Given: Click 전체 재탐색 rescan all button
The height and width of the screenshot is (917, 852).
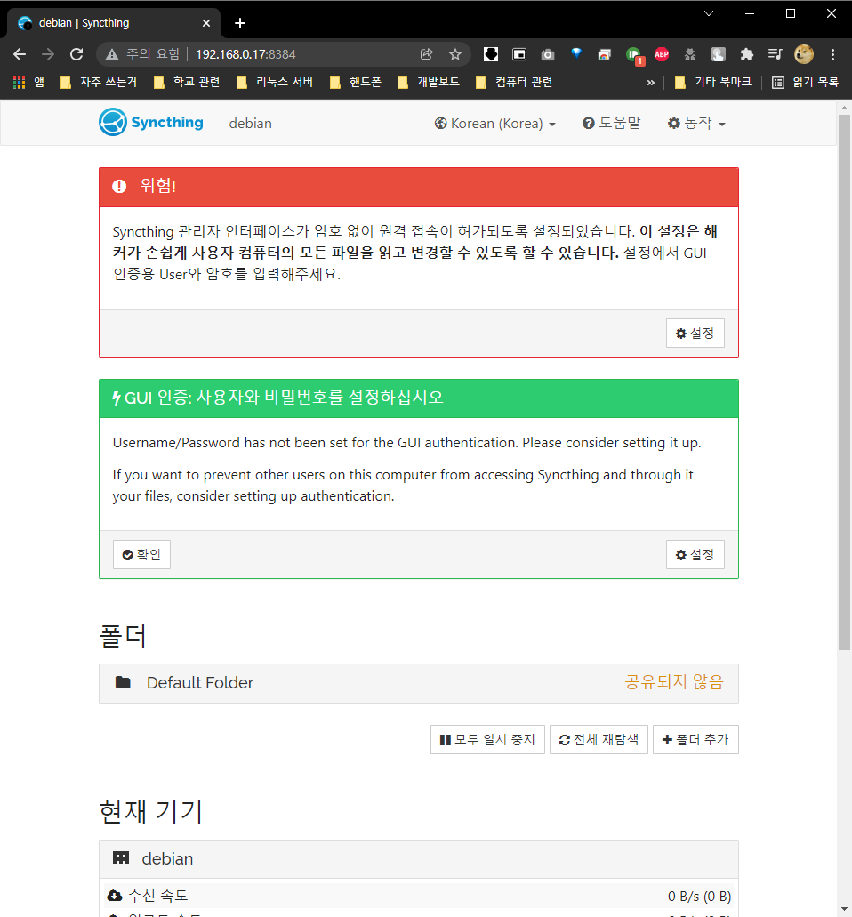Looking at the screenshot, I should click(599, 740).
